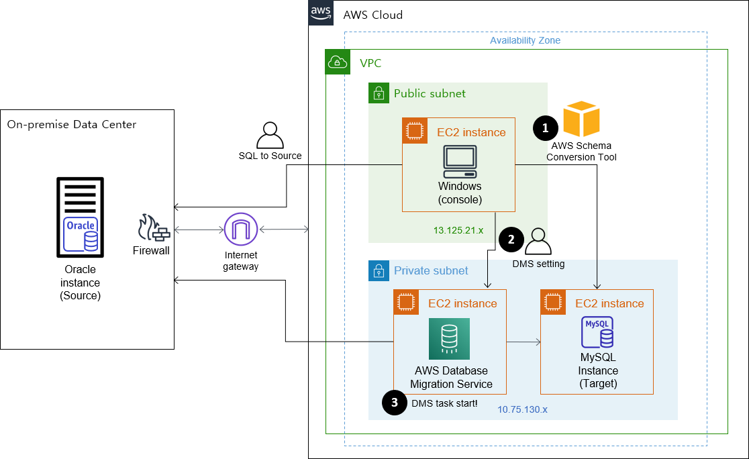Click the 'AWS Cloud' label
Image resolution: width=749 pixels, height=459 pixels.
coord(373,15)
